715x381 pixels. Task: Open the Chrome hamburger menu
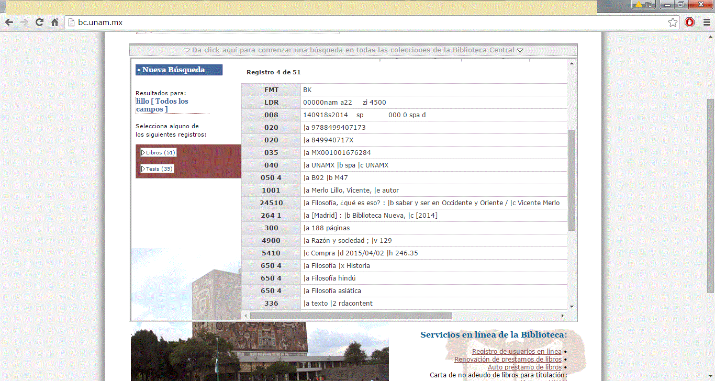tap(707, 23)
